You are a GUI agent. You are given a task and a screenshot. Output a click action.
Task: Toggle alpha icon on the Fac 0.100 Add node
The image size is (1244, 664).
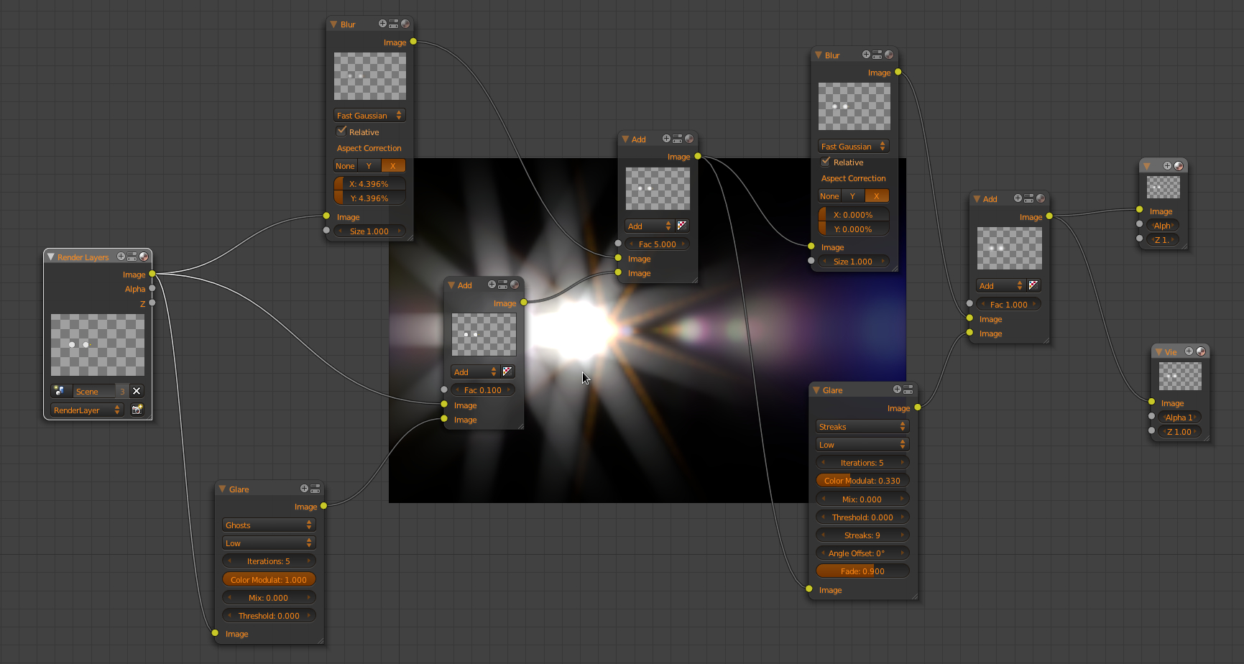[507, 372]
